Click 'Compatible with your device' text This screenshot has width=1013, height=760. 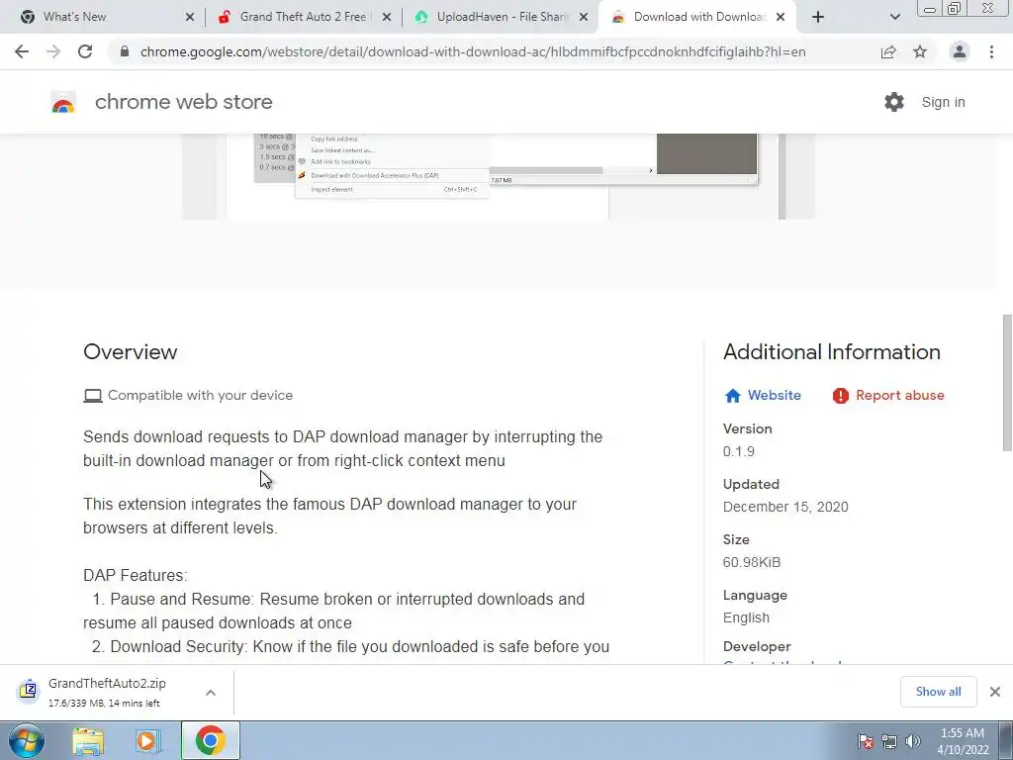click(200, 395)
